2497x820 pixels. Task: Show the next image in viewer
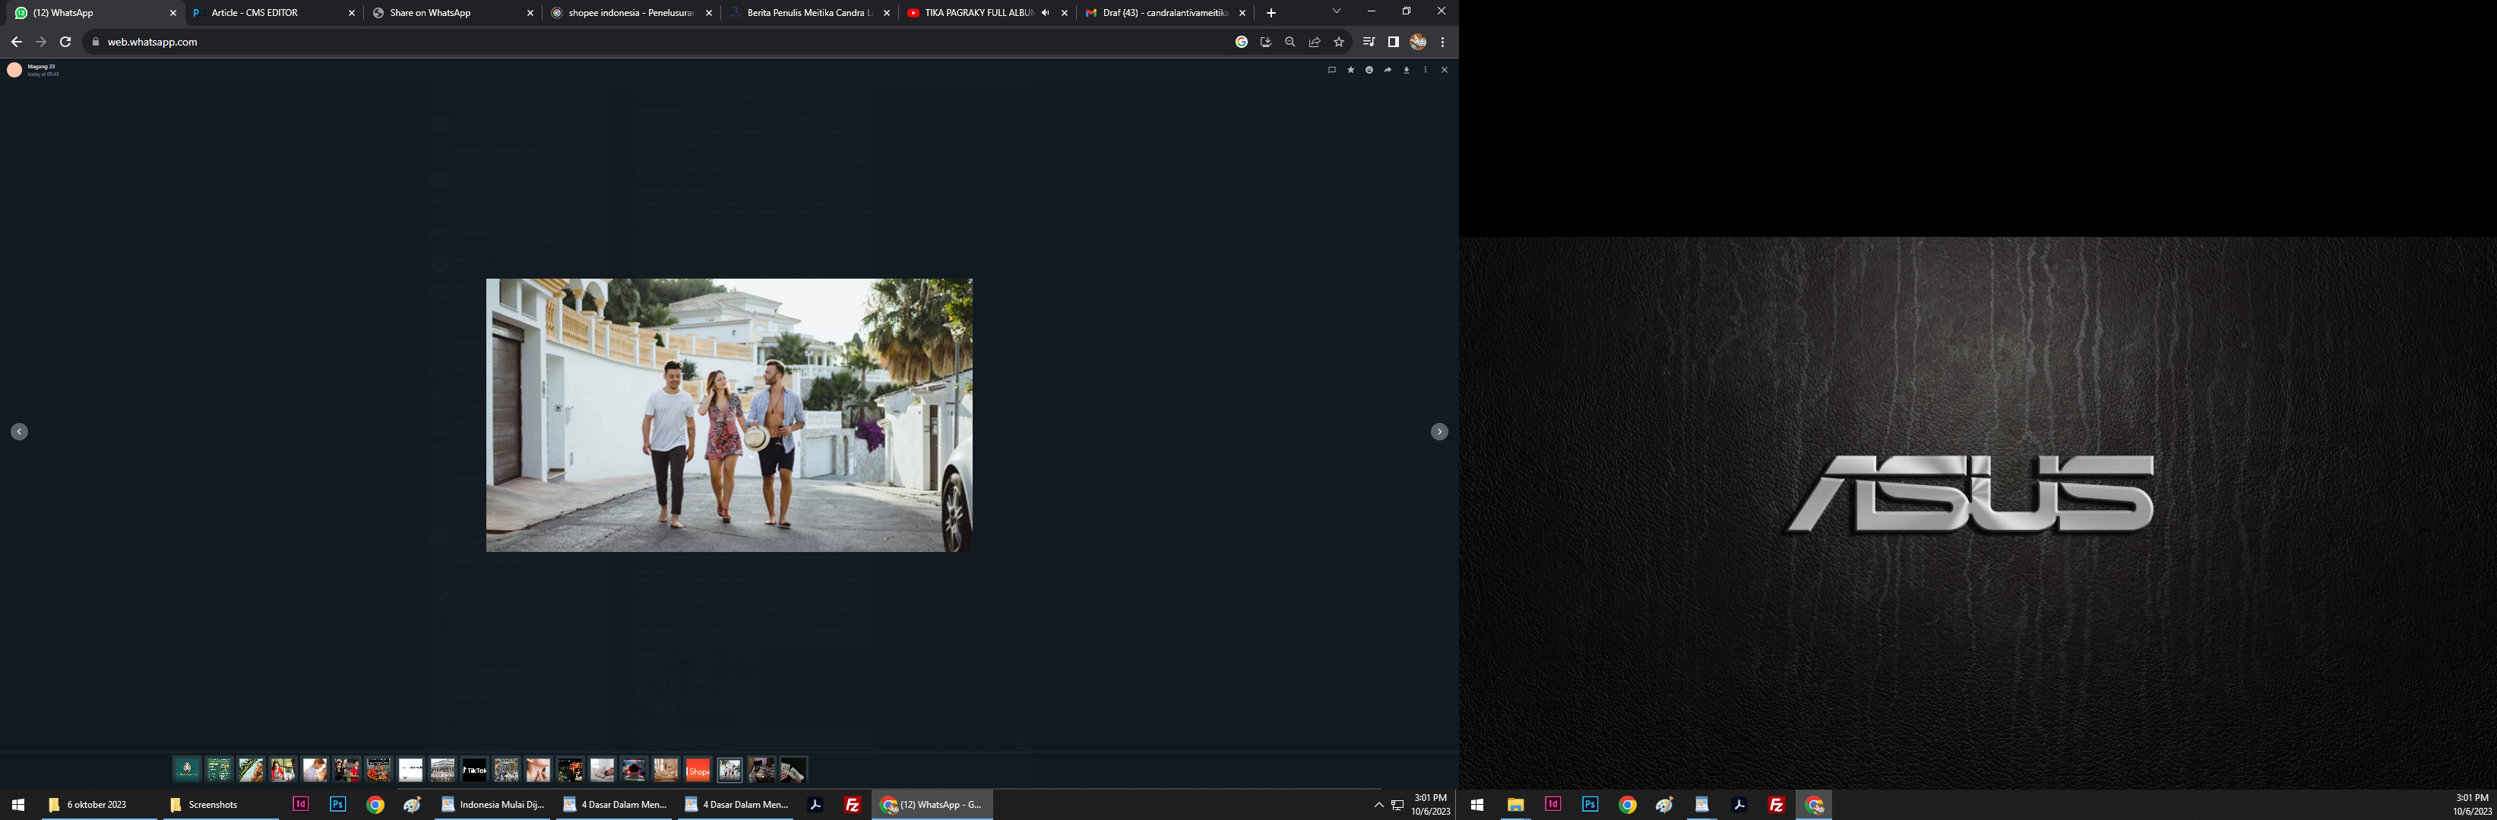click(1439, 432)
